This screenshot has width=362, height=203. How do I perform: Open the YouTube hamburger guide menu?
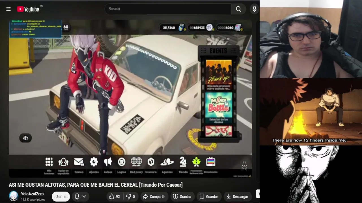pyautogui.click(x=8, y=9)
